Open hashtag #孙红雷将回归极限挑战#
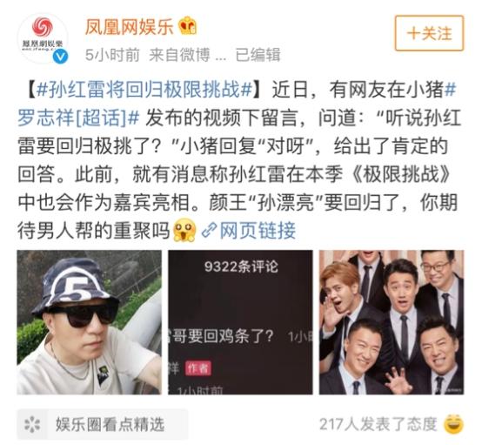The height and width of the screenshot is (445, 482). point(144,90)
